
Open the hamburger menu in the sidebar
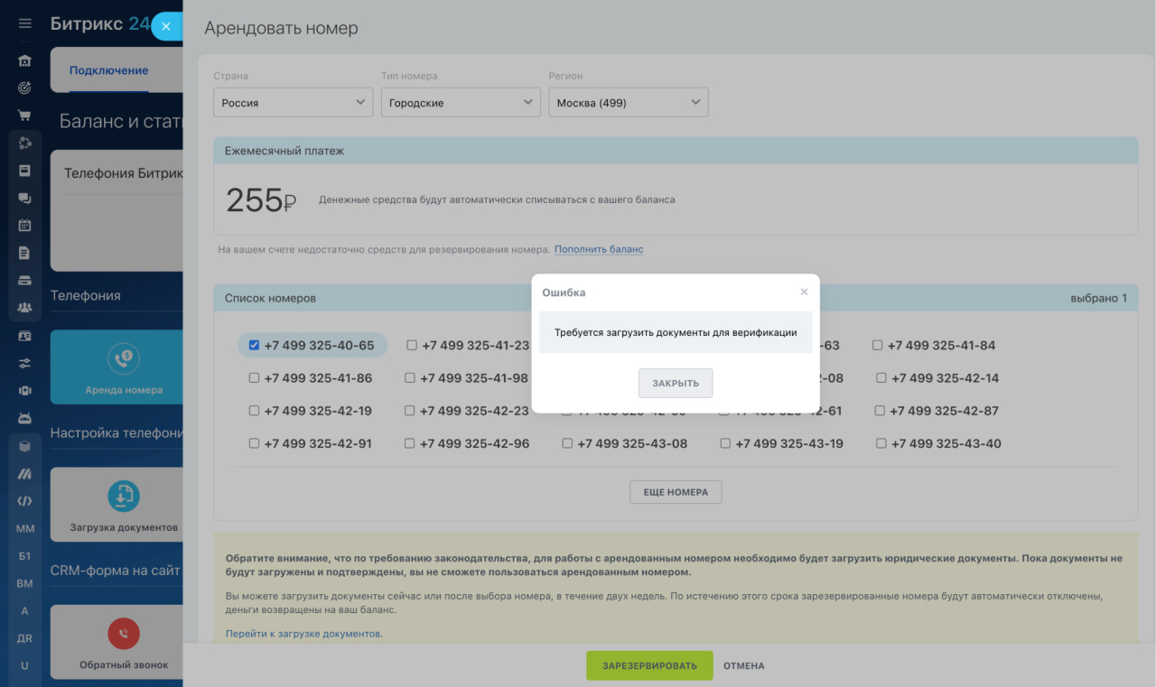click(x=24, y=23)
